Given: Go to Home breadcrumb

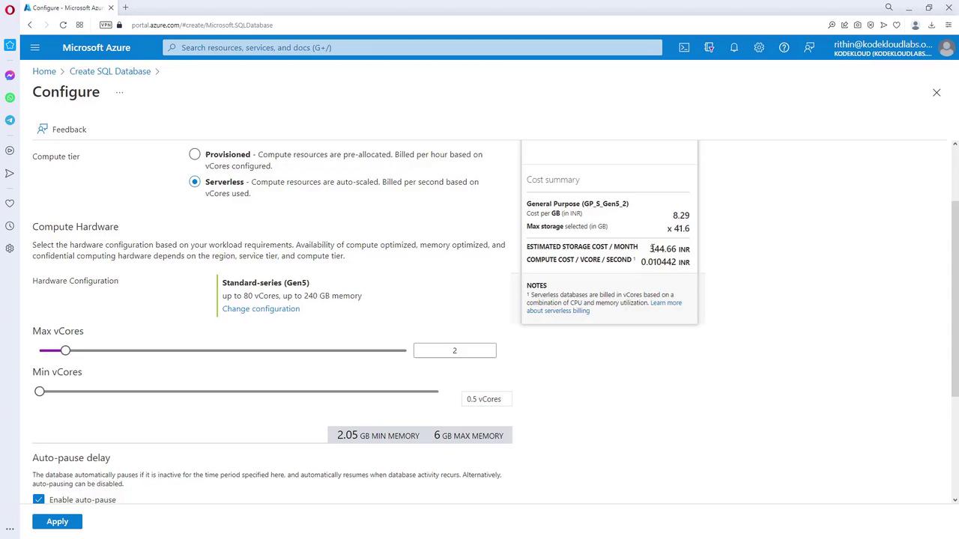Looking at the screenshot, I should coord(44,71).
